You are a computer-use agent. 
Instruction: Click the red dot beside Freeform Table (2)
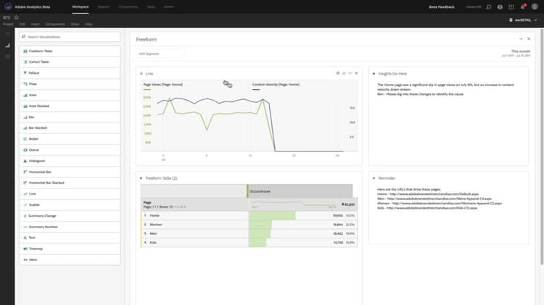tap(141, 178)
